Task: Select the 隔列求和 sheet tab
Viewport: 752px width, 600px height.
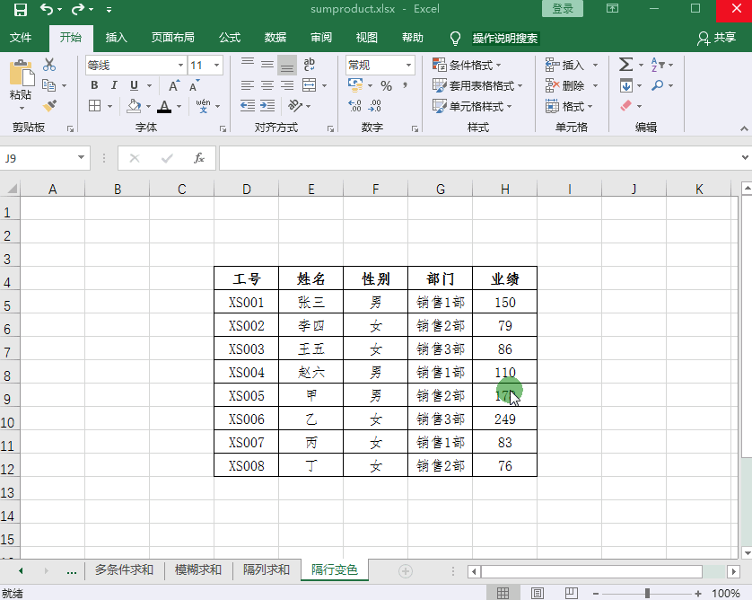Action: [x=267, y=569]
